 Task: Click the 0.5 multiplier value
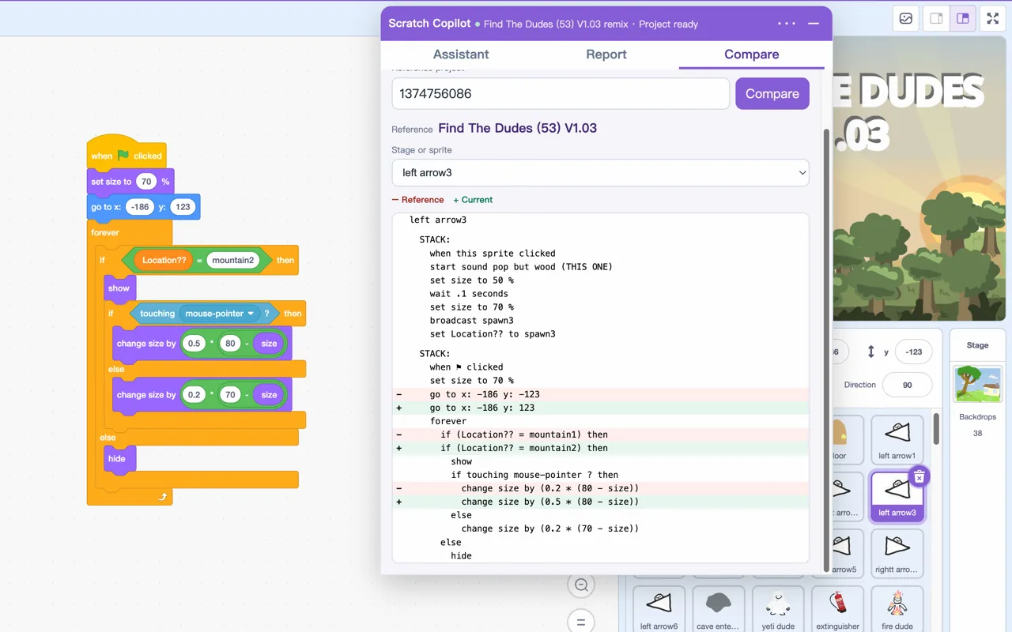(194, 344)
